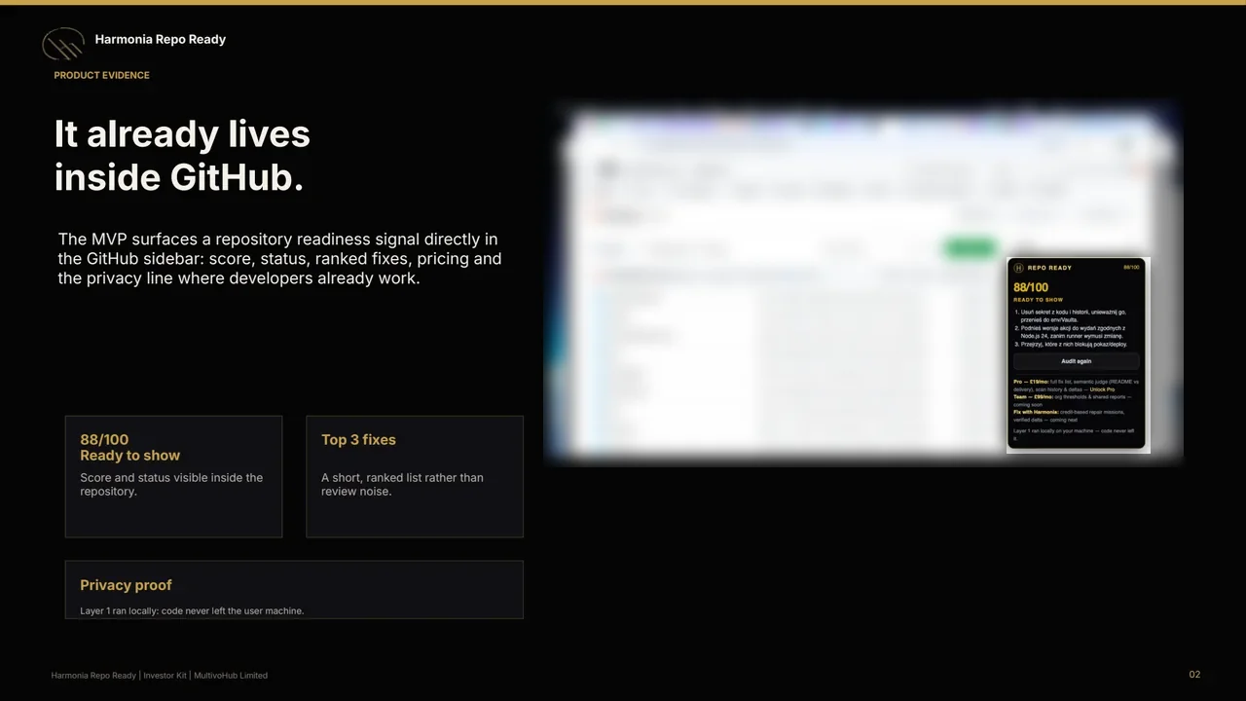This screenshot has width=1246, height=701.
Task: Click the small 88/100 badge in the panel header
Action: (1131, 267)
